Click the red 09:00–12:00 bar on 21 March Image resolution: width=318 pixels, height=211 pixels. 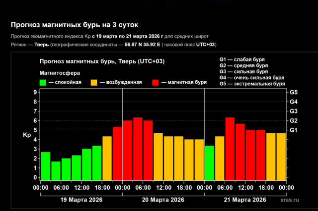click(240, 152)
